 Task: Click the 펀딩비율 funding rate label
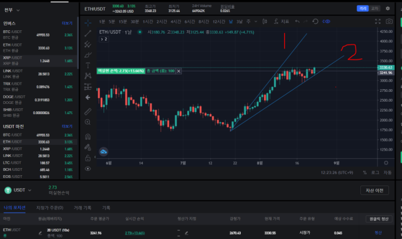coord(227,6)
